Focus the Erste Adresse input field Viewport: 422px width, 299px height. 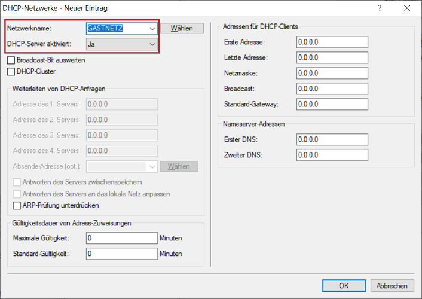[332, 42]
